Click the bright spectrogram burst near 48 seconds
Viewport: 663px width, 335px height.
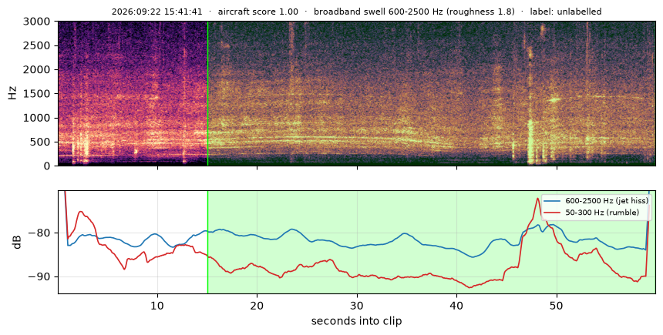530,142
